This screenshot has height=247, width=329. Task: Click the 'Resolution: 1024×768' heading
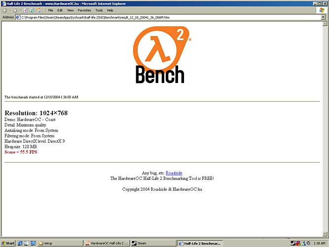click(x=36, y=113)
